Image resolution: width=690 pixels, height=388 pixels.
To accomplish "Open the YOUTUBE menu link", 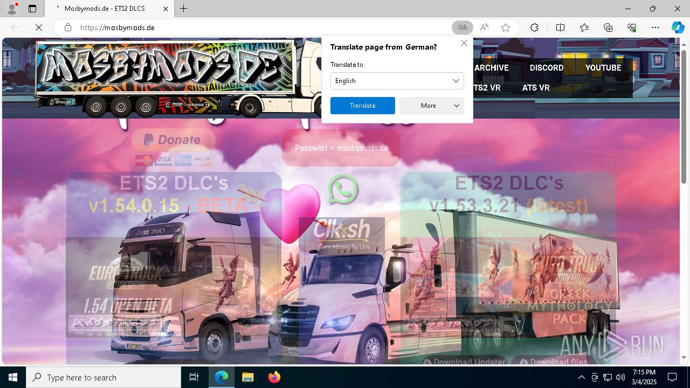I will point(603,68).
